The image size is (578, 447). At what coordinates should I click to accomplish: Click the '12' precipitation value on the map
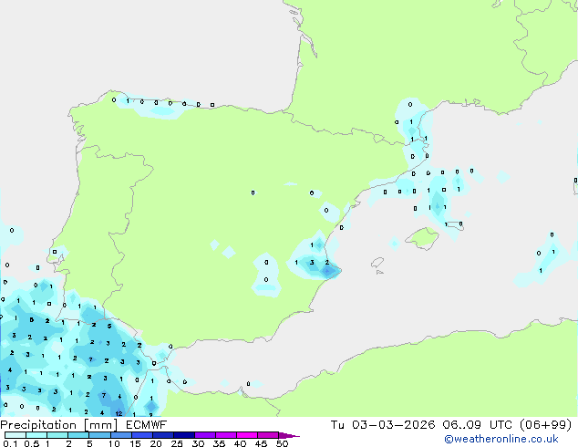tap(119, 413)
